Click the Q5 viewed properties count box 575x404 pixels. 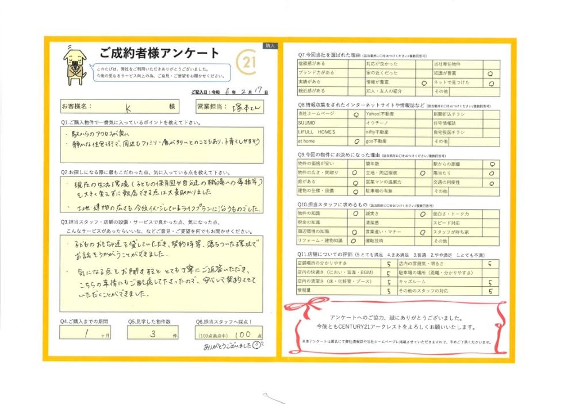click(x=153, y=333)
